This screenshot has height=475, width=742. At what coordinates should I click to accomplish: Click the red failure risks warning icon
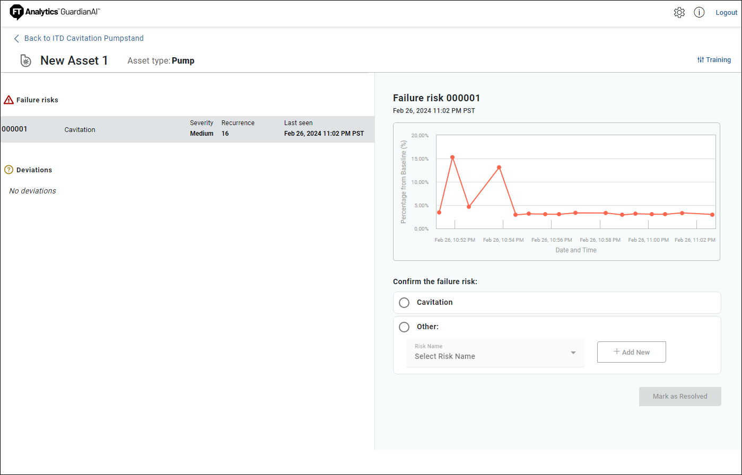(8, 100)
